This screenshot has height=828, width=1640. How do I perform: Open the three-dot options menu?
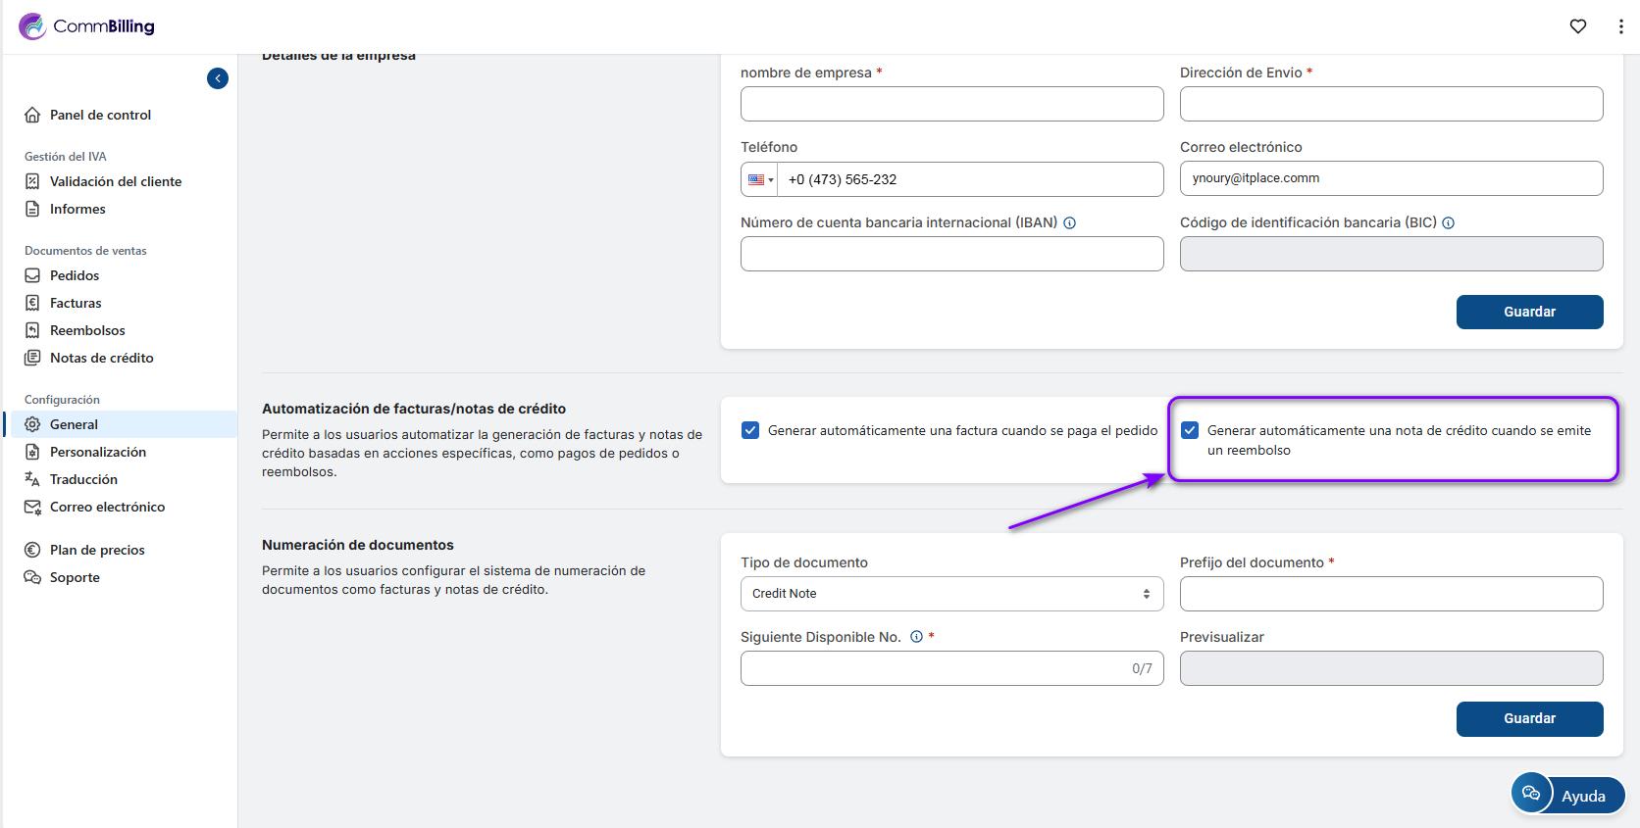tap(1620, 26)
